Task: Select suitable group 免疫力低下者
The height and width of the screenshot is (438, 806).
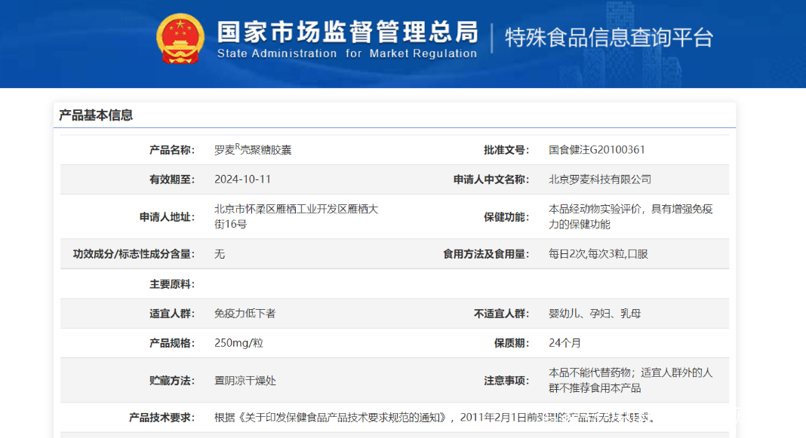Action: 245,314
